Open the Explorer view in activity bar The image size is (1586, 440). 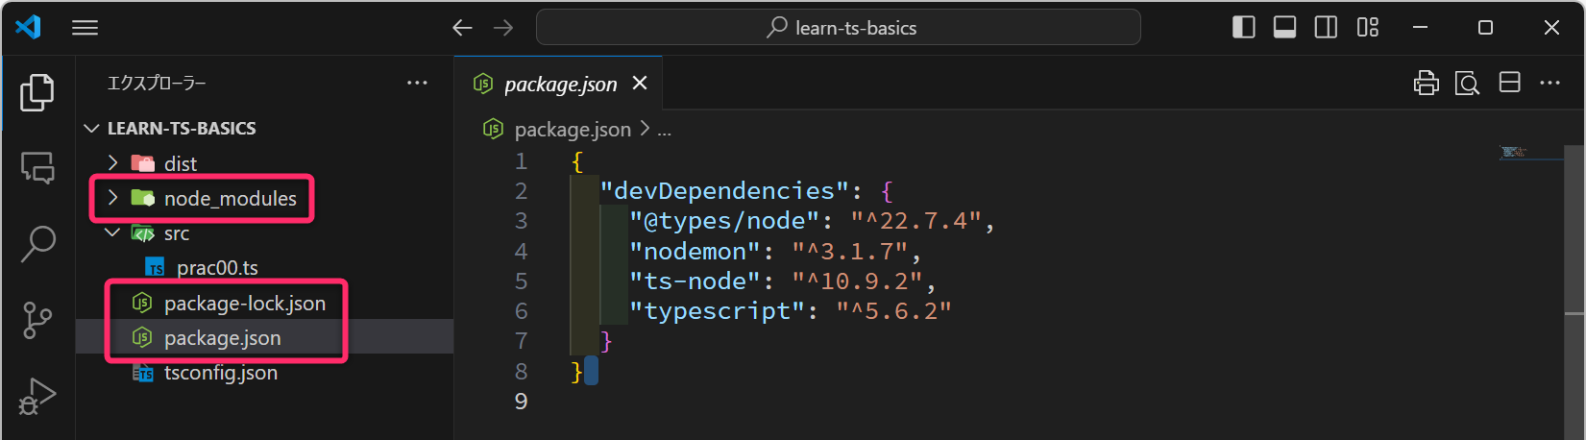pyautogui.click(x=37, y=92)
